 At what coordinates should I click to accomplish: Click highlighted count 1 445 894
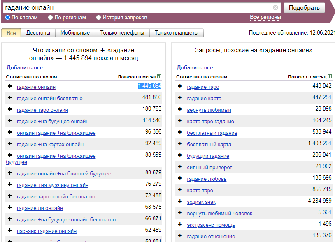tap(149, 86)
